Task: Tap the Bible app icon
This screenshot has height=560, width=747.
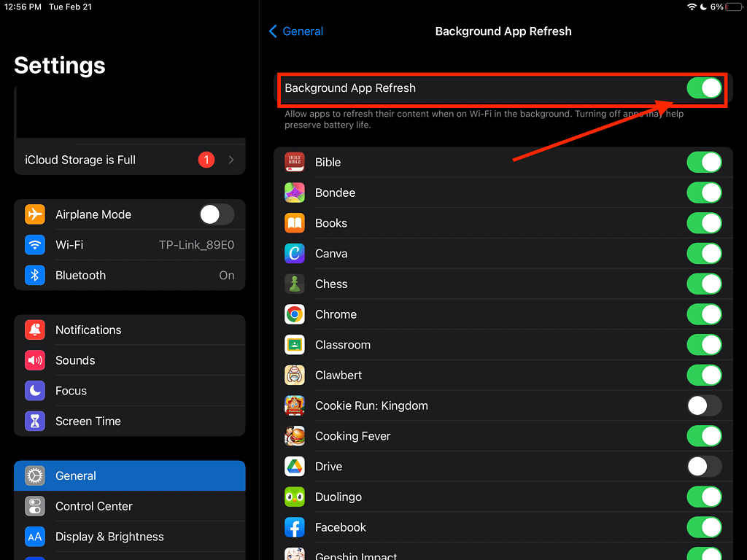Action: [x=295, y=162]
